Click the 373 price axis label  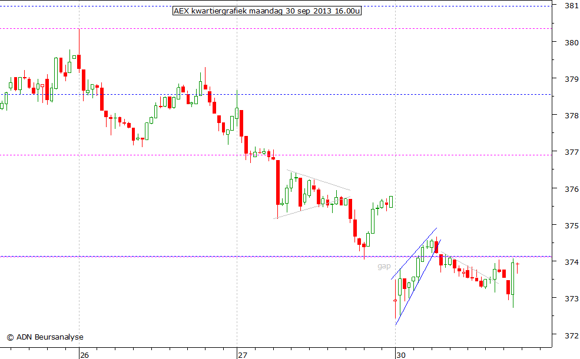tap(572, 298)
